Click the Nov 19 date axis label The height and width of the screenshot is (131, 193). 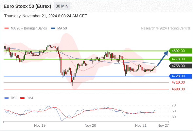(40, 125)
